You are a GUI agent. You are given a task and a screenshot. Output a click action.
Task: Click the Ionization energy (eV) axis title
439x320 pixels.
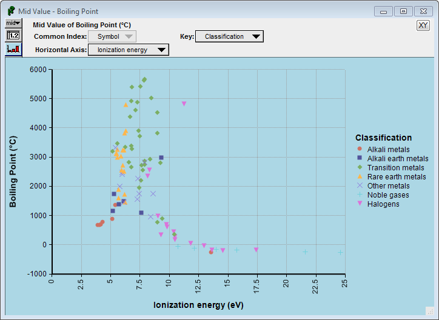[198, 305]
